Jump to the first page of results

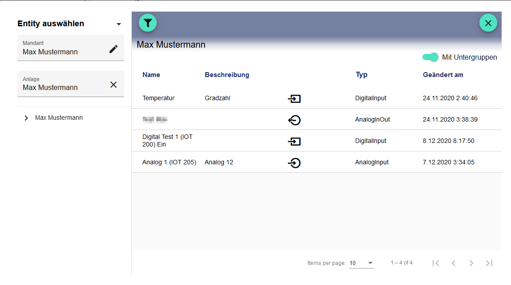pos(435,263)
